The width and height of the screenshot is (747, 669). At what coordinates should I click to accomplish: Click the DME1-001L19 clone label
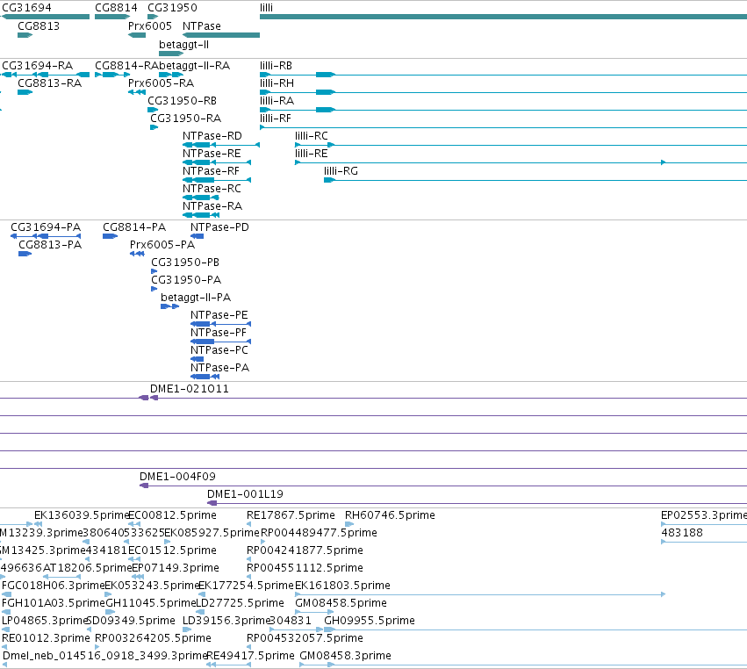[246, 493]
